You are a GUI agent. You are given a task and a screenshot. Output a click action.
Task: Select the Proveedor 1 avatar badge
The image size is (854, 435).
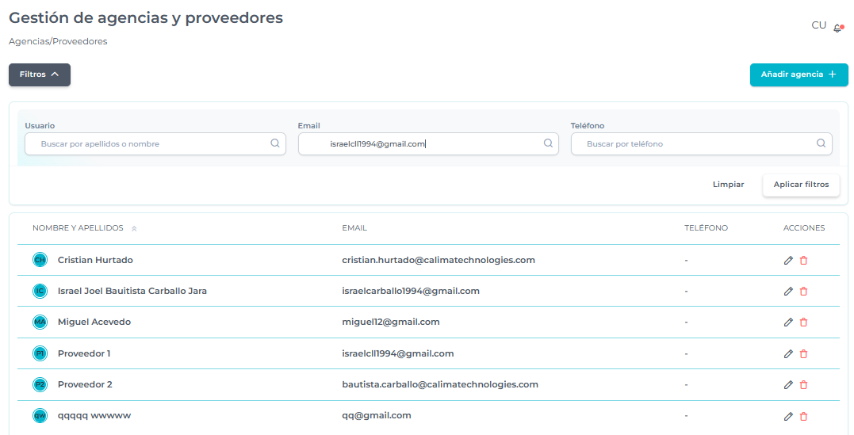[40, 353]
